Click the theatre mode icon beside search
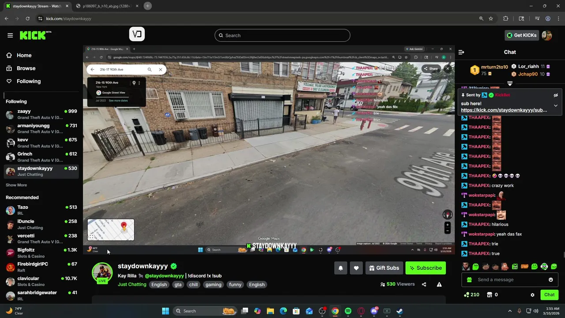565x318 pixels. pos(137,34)
